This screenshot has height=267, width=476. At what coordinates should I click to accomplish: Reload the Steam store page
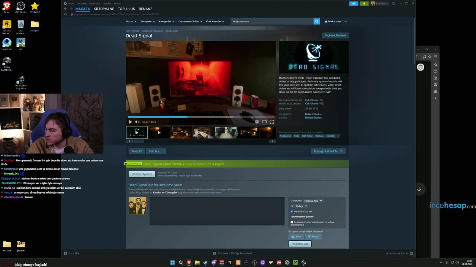66,14
